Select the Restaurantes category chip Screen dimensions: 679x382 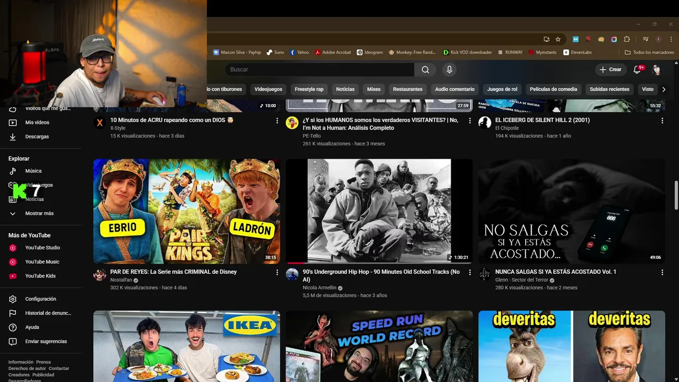(408, 89)
